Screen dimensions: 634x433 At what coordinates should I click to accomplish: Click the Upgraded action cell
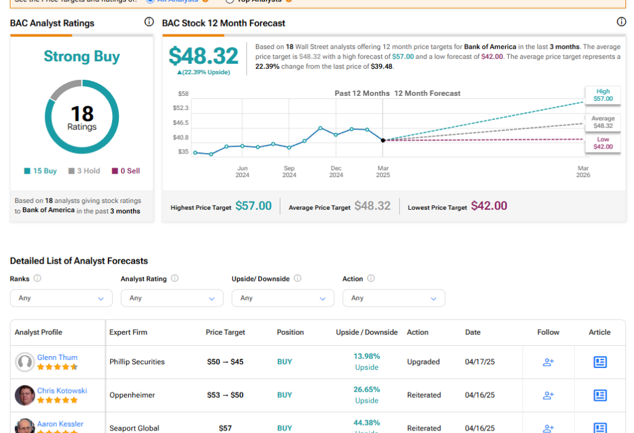click(x=423, y=362)
